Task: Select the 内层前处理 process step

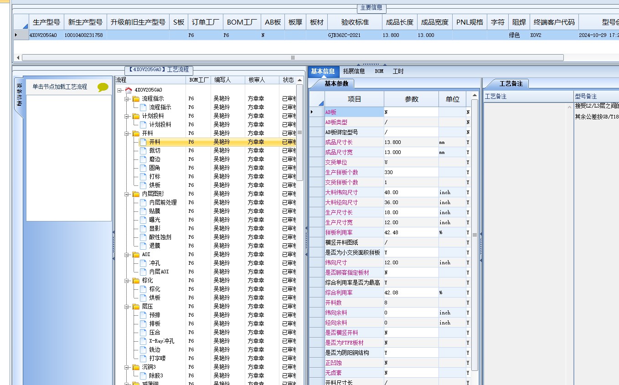Action: click(x=163, y=202)
